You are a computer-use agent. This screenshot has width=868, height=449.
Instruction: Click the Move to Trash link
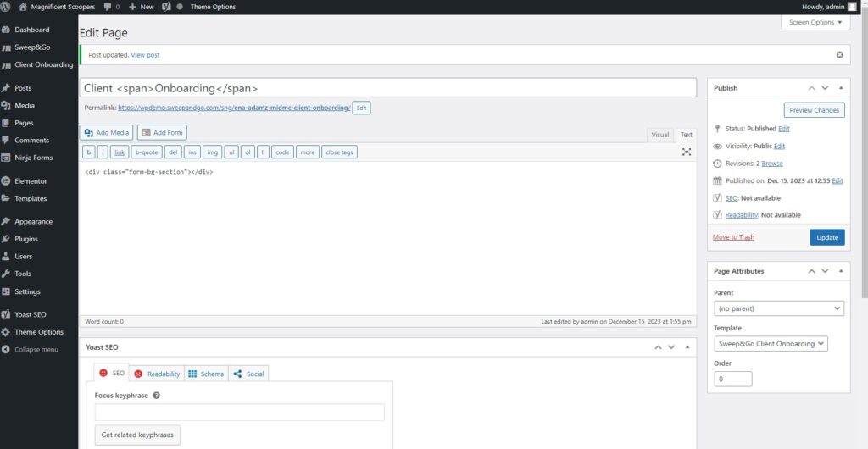coord(733,237)
